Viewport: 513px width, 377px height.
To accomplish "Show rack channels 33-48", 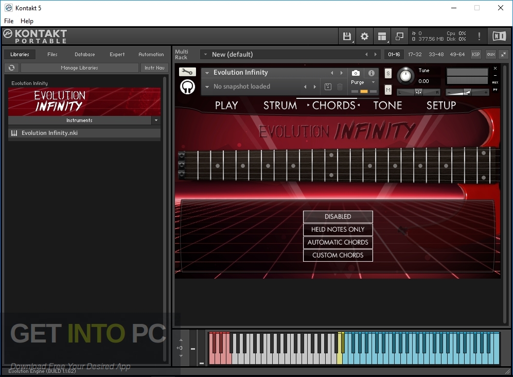I will point(436,55).
